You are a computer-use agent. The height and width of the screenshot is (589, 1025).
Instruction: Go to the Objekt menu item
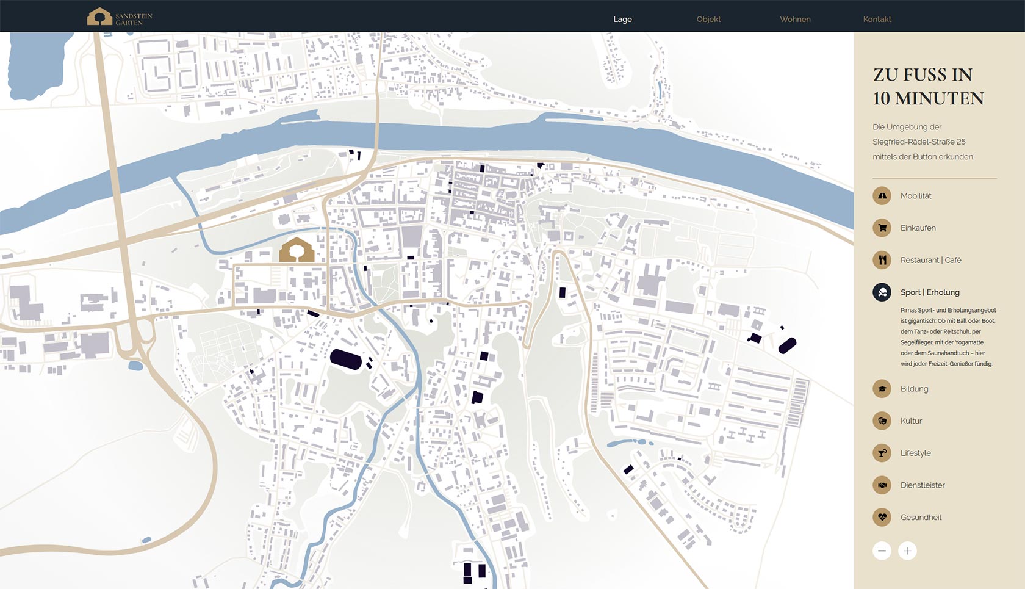pyautogui.click(x=708, y=20)
